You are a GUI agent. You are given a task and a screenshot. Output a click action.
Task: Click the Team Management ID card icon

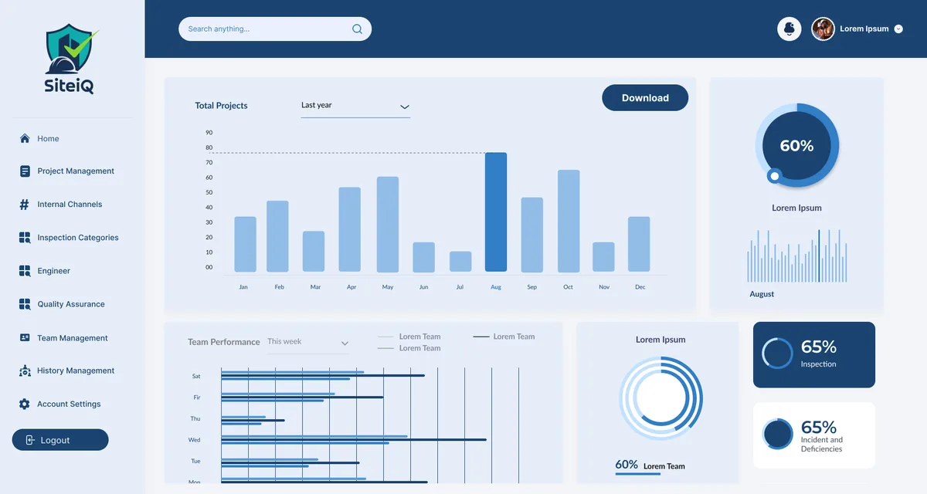point(25,338)
